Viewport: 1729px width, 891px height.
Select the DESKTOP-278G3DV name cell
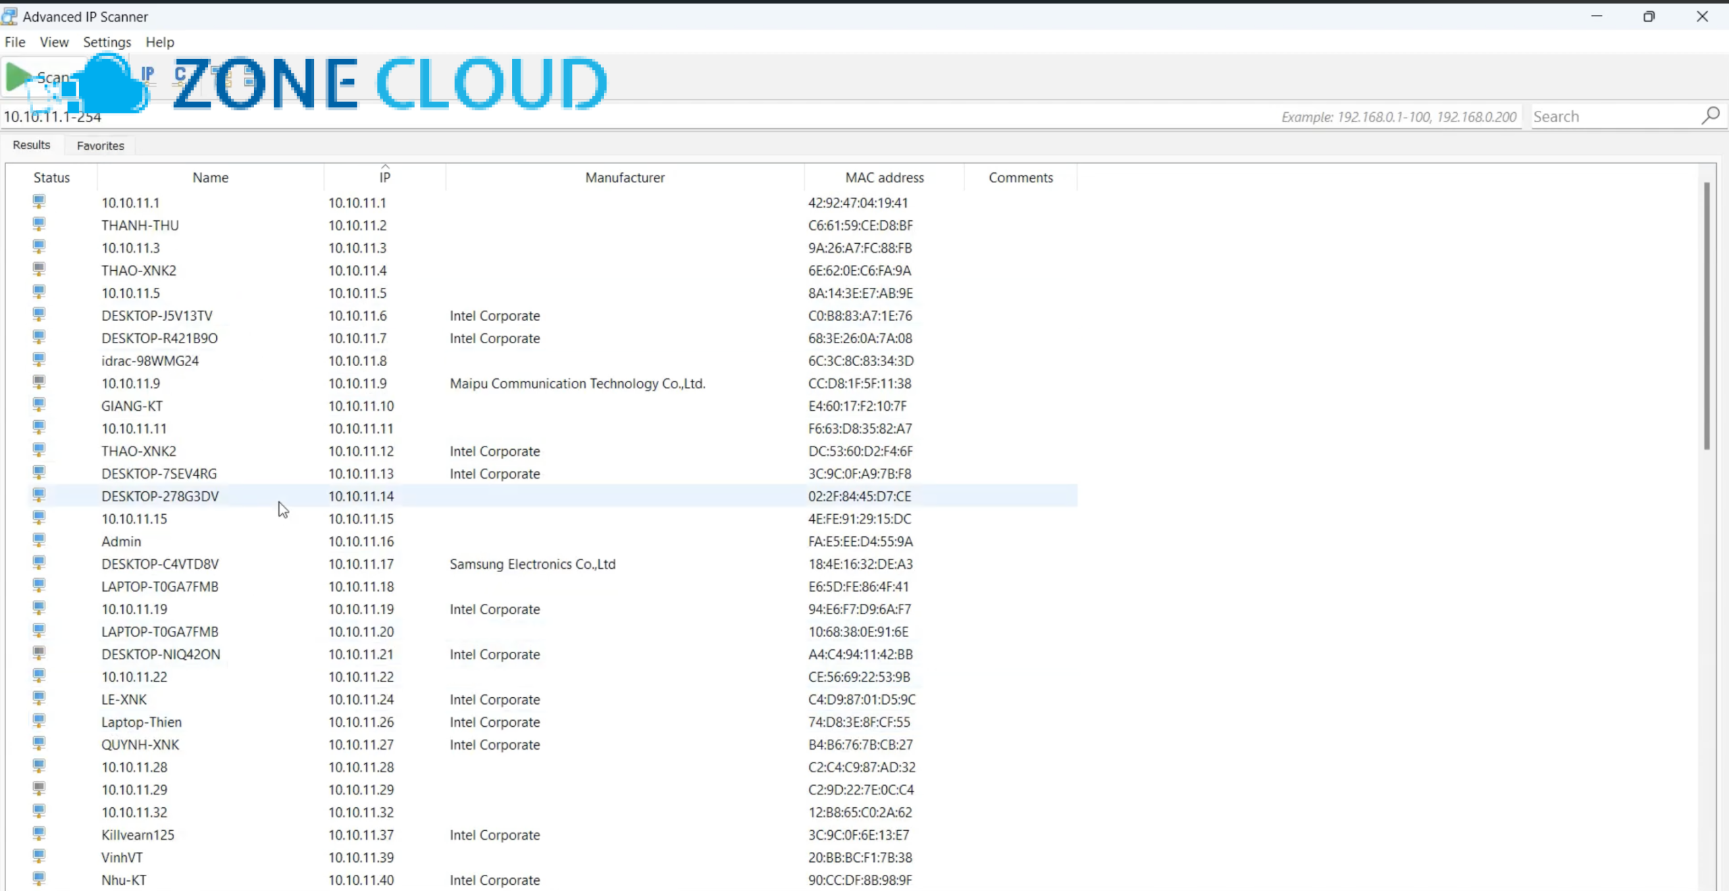point(160,497)
